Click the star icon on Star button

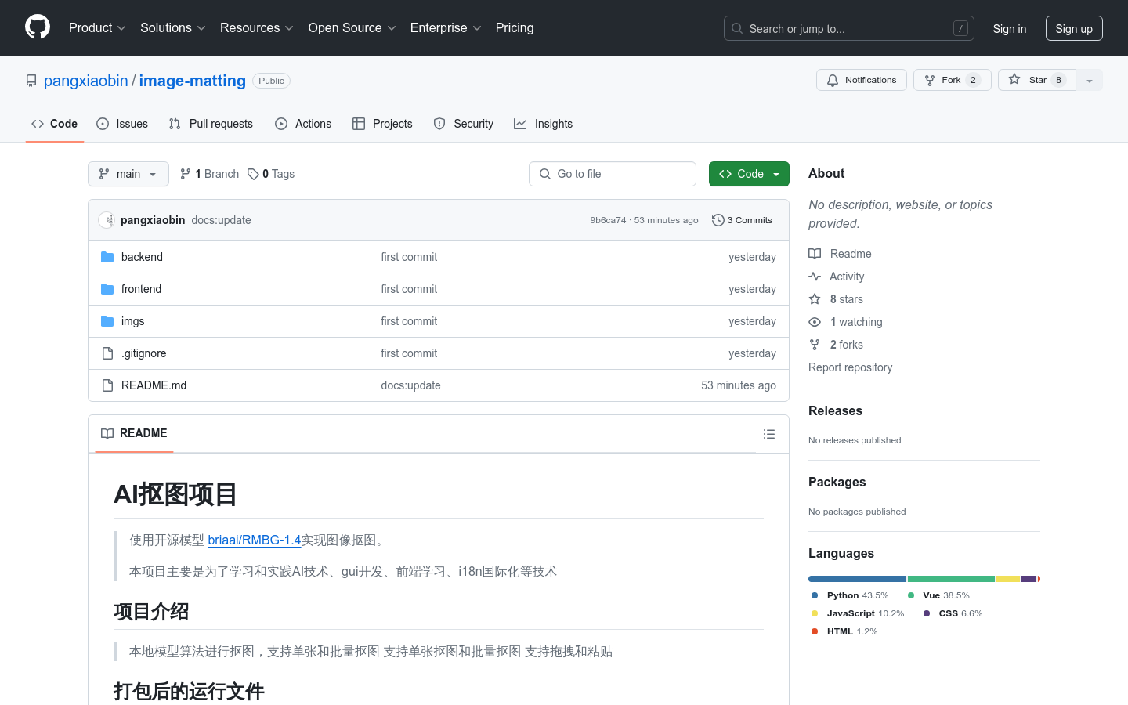point(1014,80)
